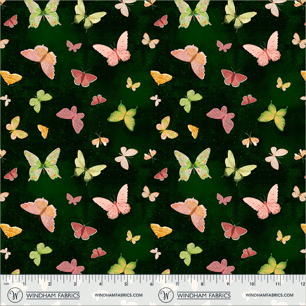
Task: Click the right WINDHAM FABRICS brand name
Action: coord(204,295)
